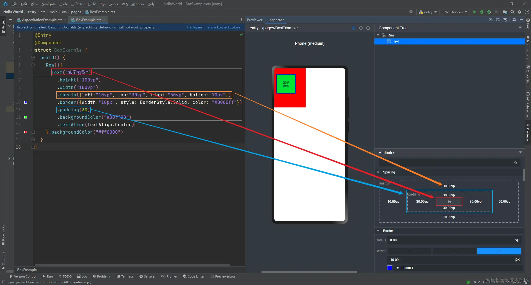
Task: Select the dashed border style
Action: [x=454, y=251]
